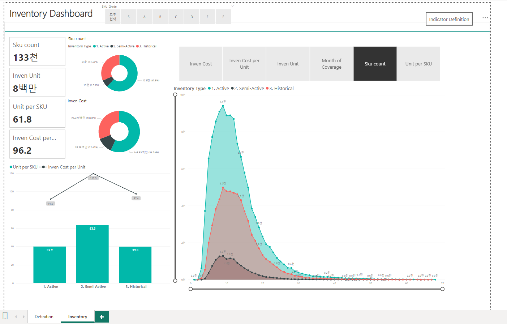Switch chart to Inven Cost per Unit
The height and width of the screenshot is (324, 507).
[244, 64]
